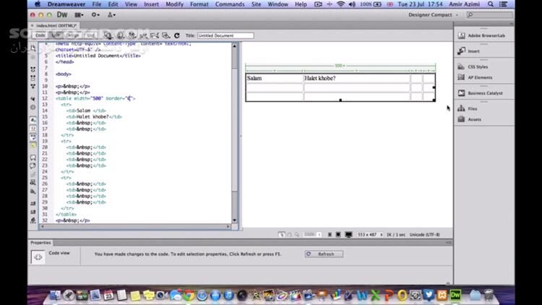Open the Business Catalyst panel

pos(484,93)
